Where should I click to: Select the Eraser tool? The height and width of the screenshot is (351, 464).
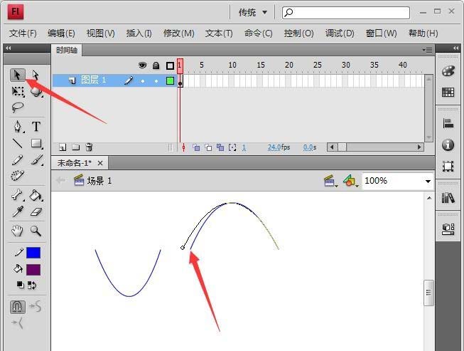[36, 212]
